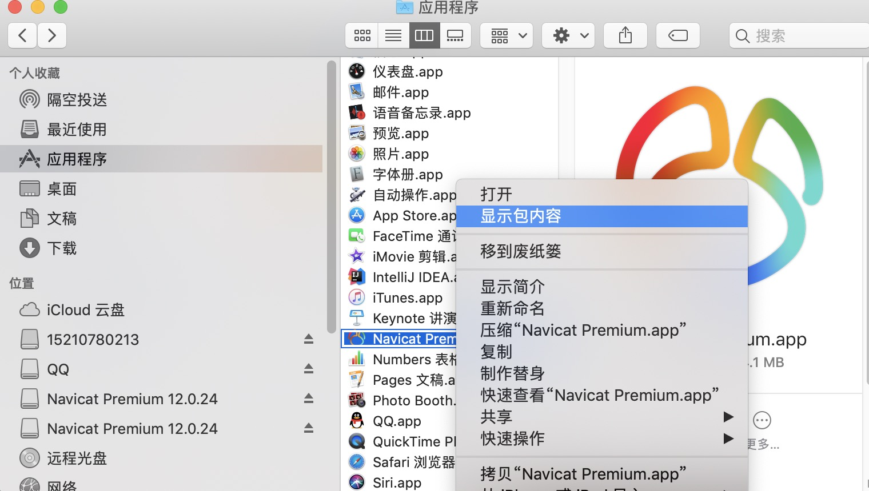
Task: Click the sidebar vertical scrollbar
Action: [331, 197]
